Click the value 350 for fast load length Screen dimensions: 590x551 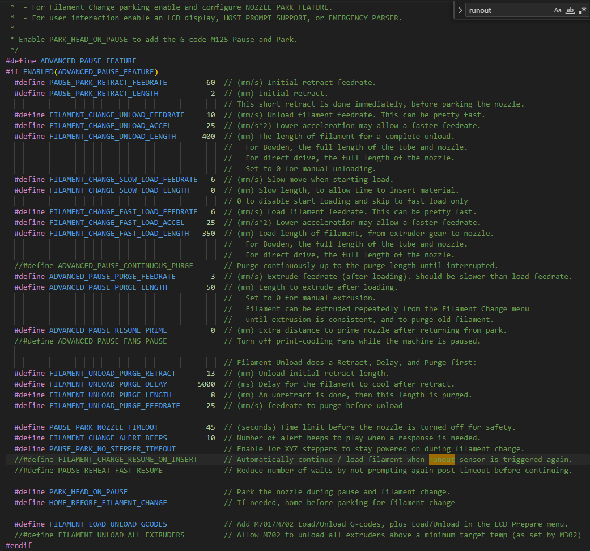(208, 234)
